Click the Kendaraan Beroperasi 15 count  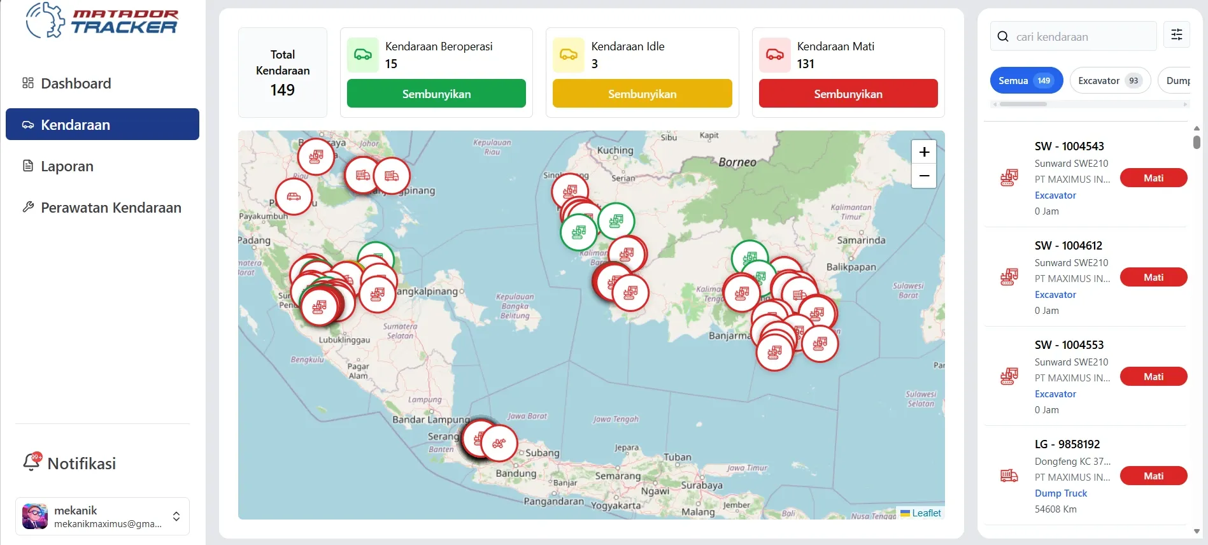pos(391,64)
